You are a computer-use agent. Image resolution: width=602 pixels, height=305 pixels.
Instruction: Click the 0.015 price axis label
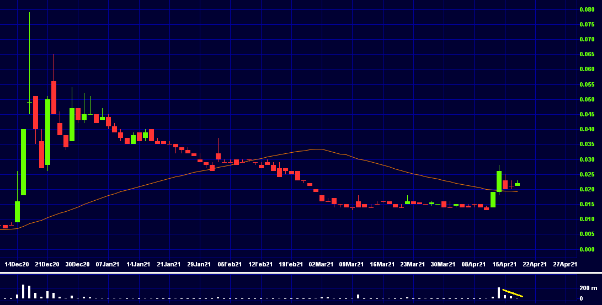coord(587,205)
